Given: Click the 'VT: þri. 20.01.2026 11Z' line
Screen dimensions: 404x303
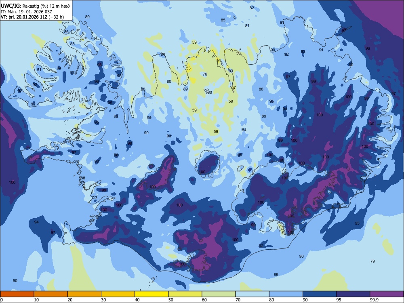Looking at the screenshot, I should (25, 17).
